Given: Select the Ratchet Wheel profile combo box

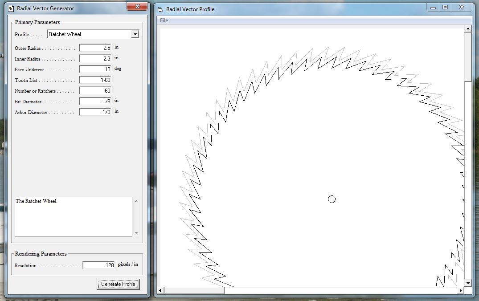Looking at the screenshot, I should [x=93, y=34].
